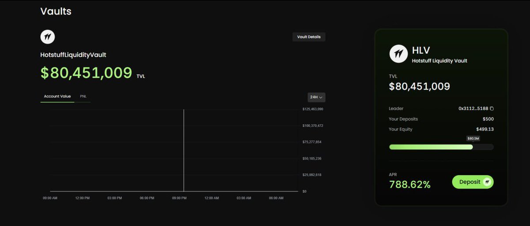Click the $125,463,090 y-axis label
This screenshot has width=530, height=226.
click(x=313, y=109)
